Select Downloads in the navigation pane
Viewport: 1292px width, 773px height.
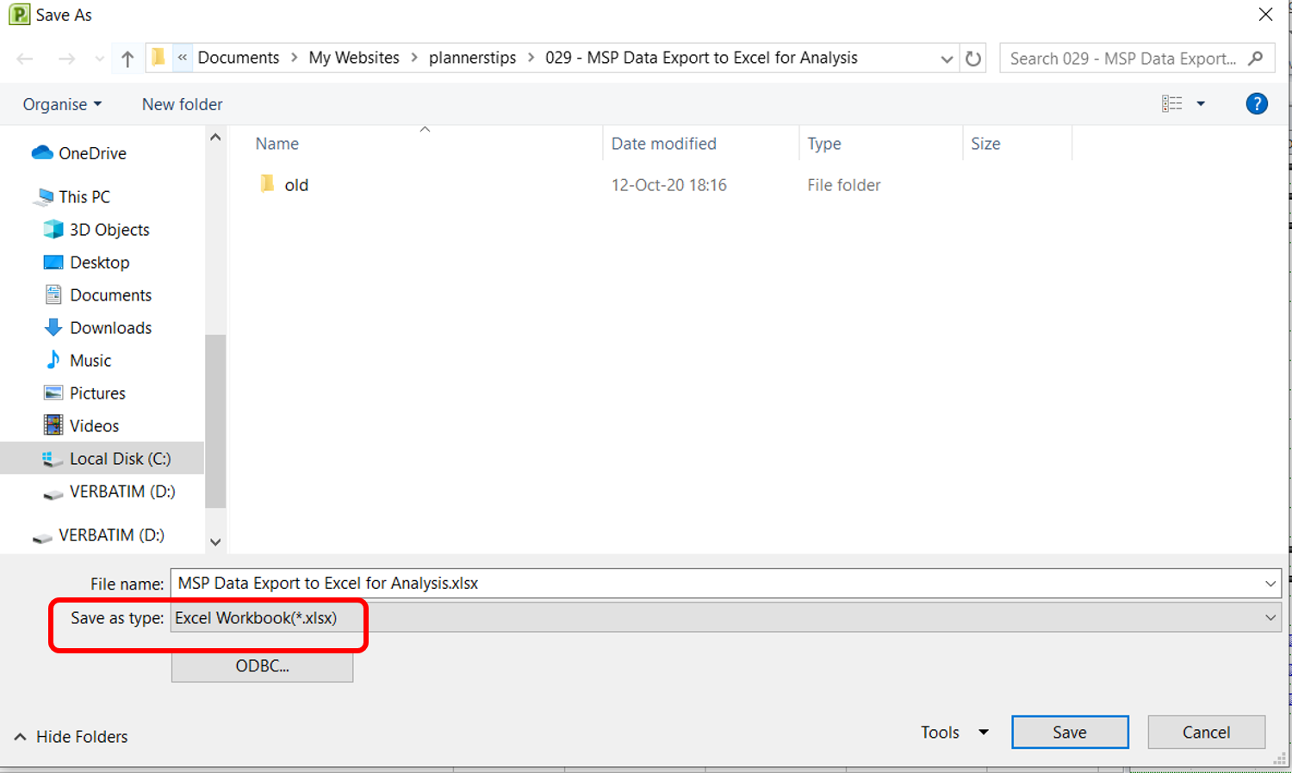tap(110, 327)
